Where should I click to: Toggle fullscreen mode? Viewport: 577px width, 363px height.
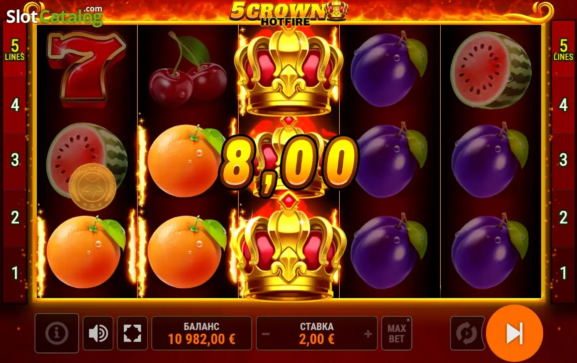(x=132, y=333)
